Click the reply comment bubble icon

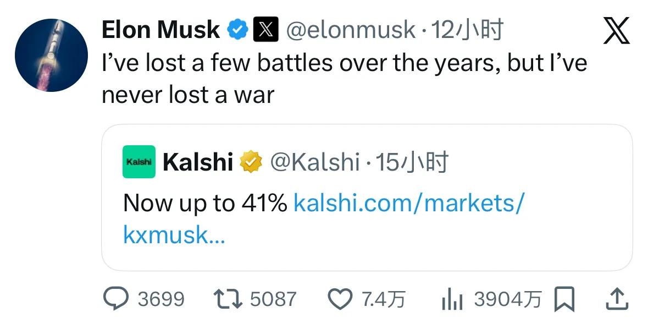[116, 299]
